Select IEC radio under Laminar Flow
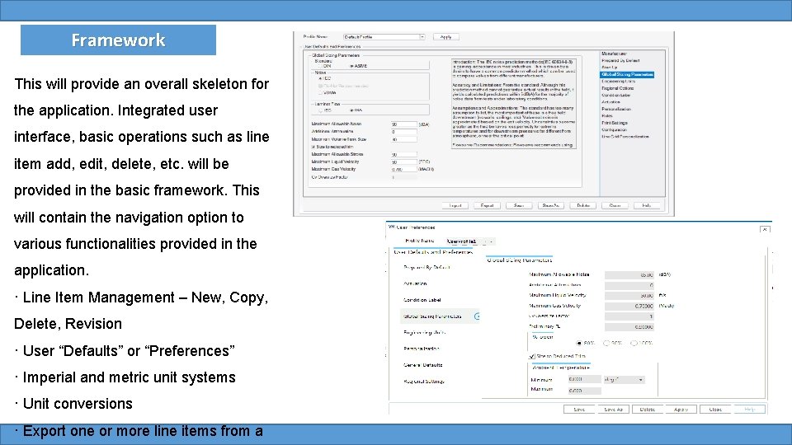Screen dimensions: 792x445 pos(321,110)
